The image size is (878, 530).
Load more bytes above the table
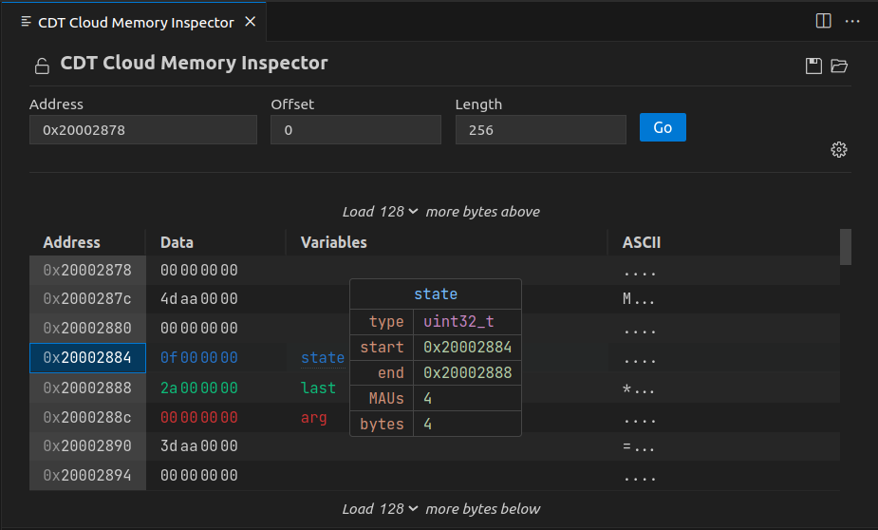coord(441,211)
